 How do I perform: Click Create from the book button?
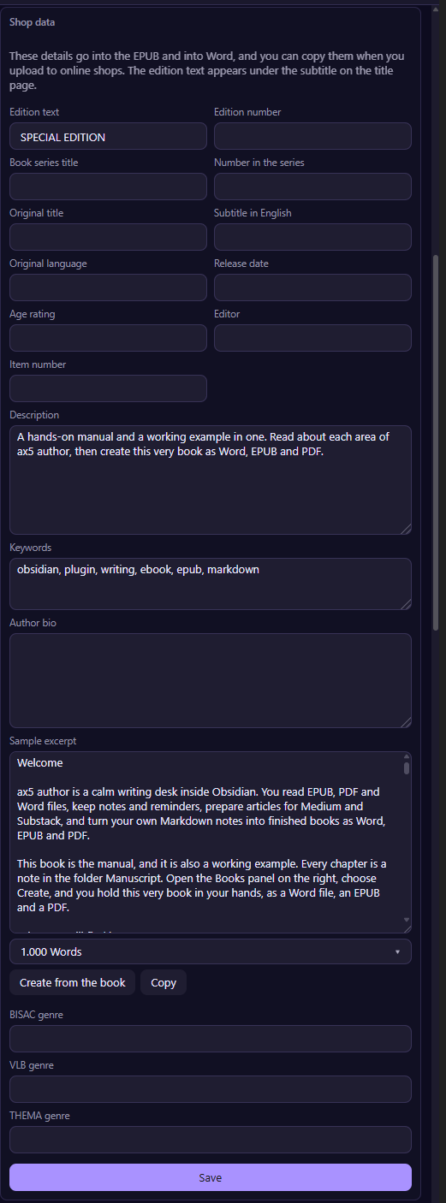[x=73, y=982]
